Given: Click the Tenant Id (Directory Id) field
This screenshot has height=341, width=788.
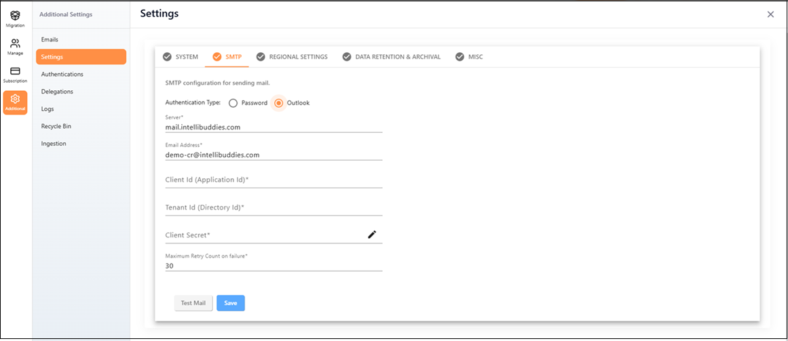Looking at the screenshot, I should (274, 208).
